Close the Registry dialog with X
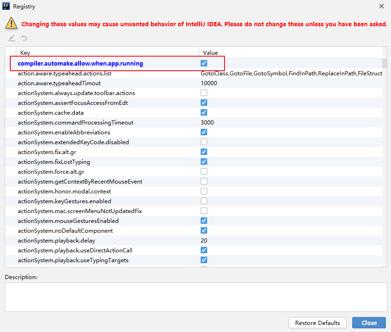 [380, 7]
